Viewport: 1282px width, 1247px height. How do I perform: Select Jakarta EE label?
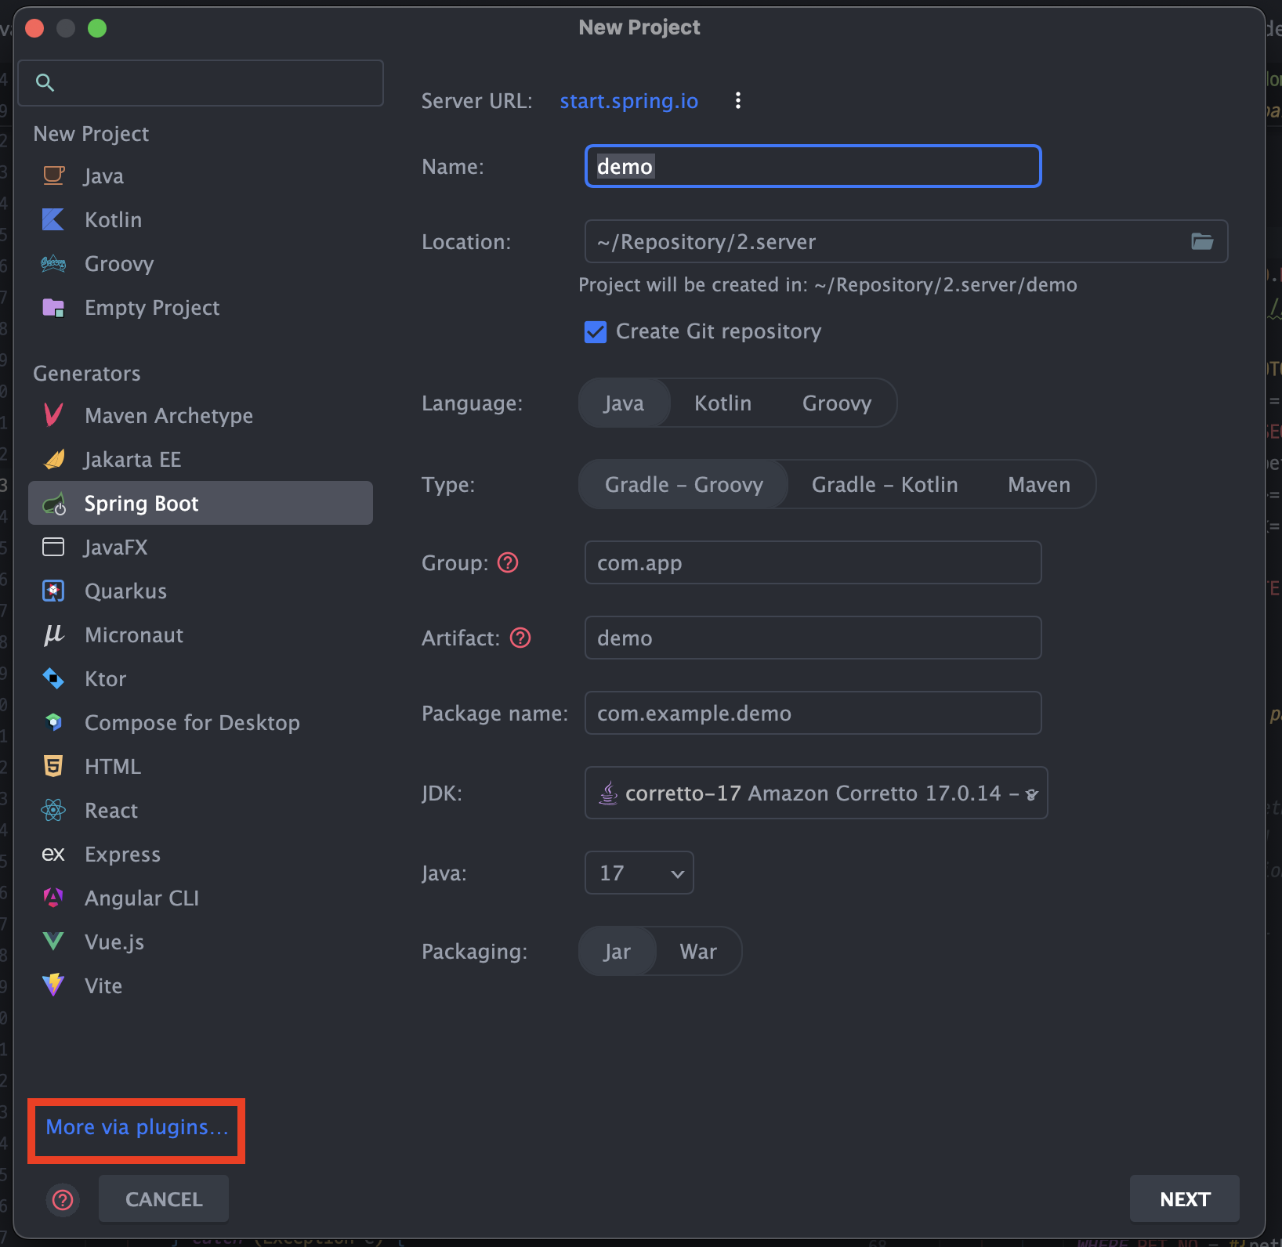tap(132, 459)
